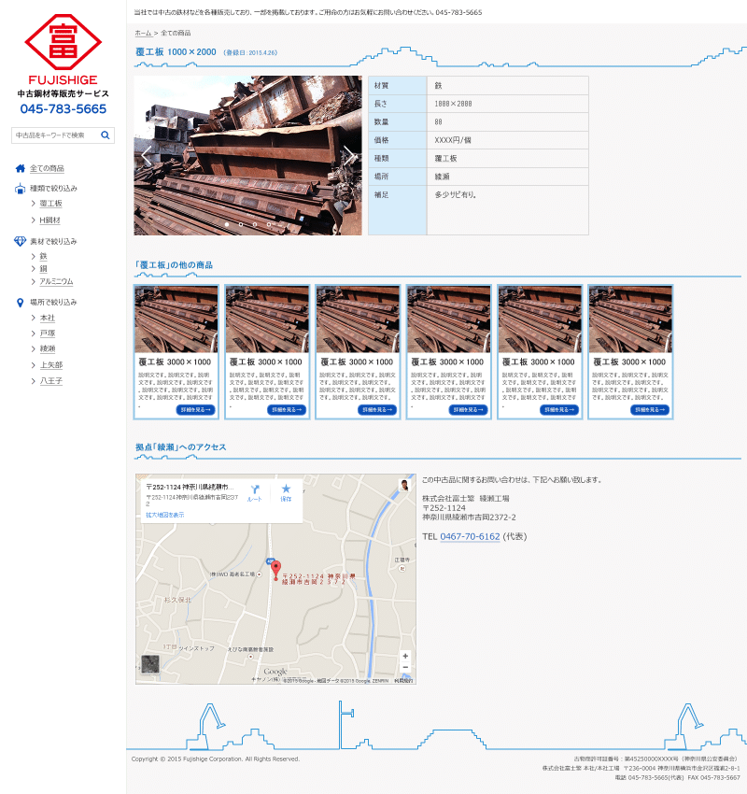
Task: Click 詳細を見る on first product card
Action: [x=195, y=410]
